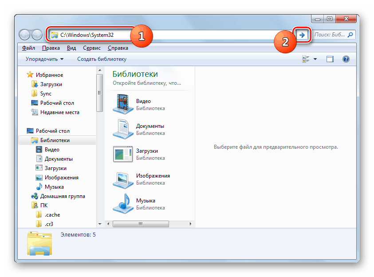374x277 pixels.
Task: Click the libraries folder icon in details pane
Action: point(39,243)
